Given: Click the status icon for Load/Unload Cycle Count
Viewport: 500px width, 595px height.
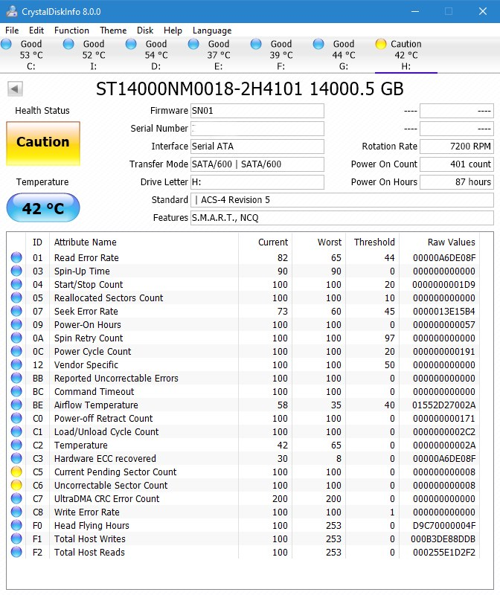Looking at the screenshot, I should [x=16, y=431].
